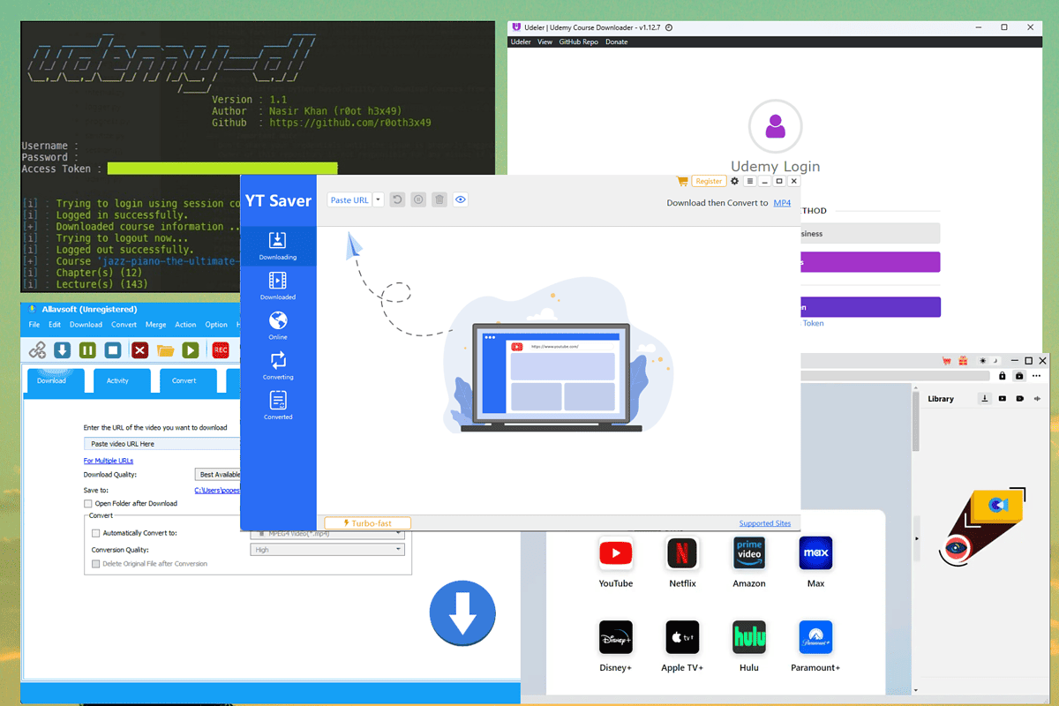Image resolution: width=1059 pixels, height=706 pixels.
Task: Open the Supported Sites link
Action: pyautogui.click(x=764, y=522)
